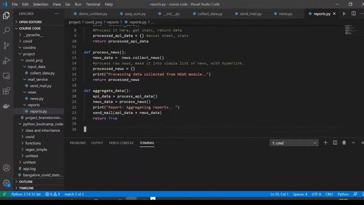The width and height of the screenshot is (364, 205).
Task: Click the VS Code logo icon
Action: tap(5, 4)
